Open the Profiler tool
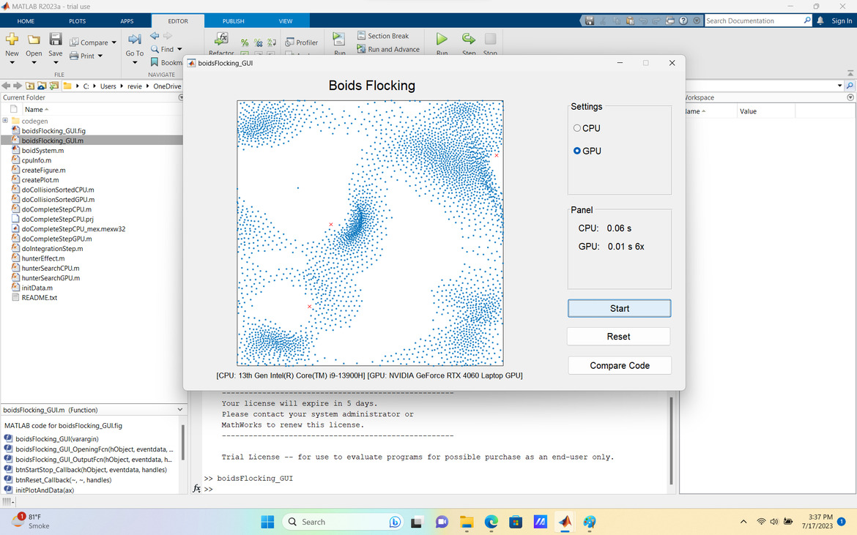 pyautogui.click(x=301, y=42)
